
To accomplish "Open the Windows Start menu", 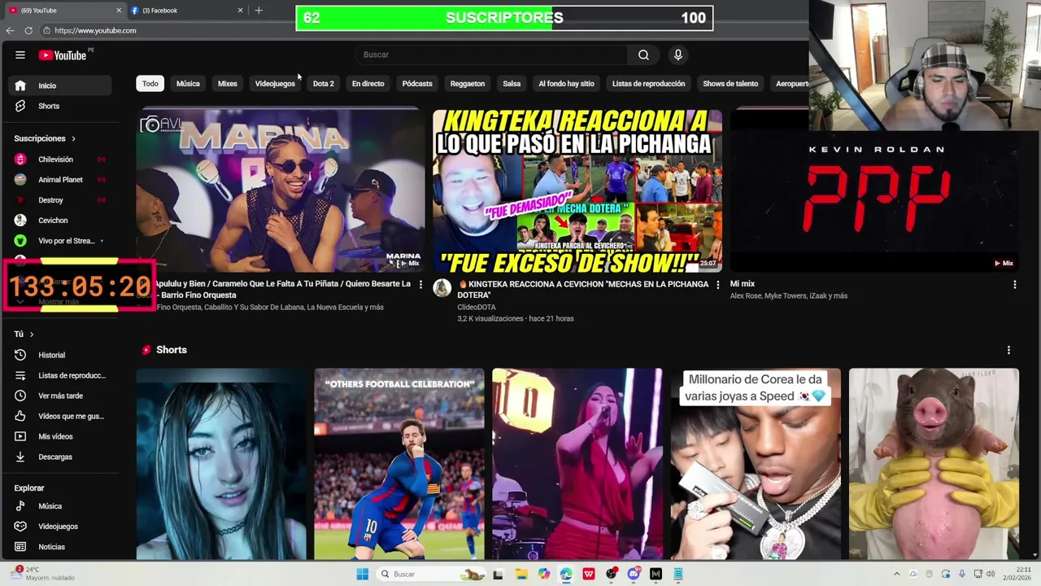I will (362, 574).
